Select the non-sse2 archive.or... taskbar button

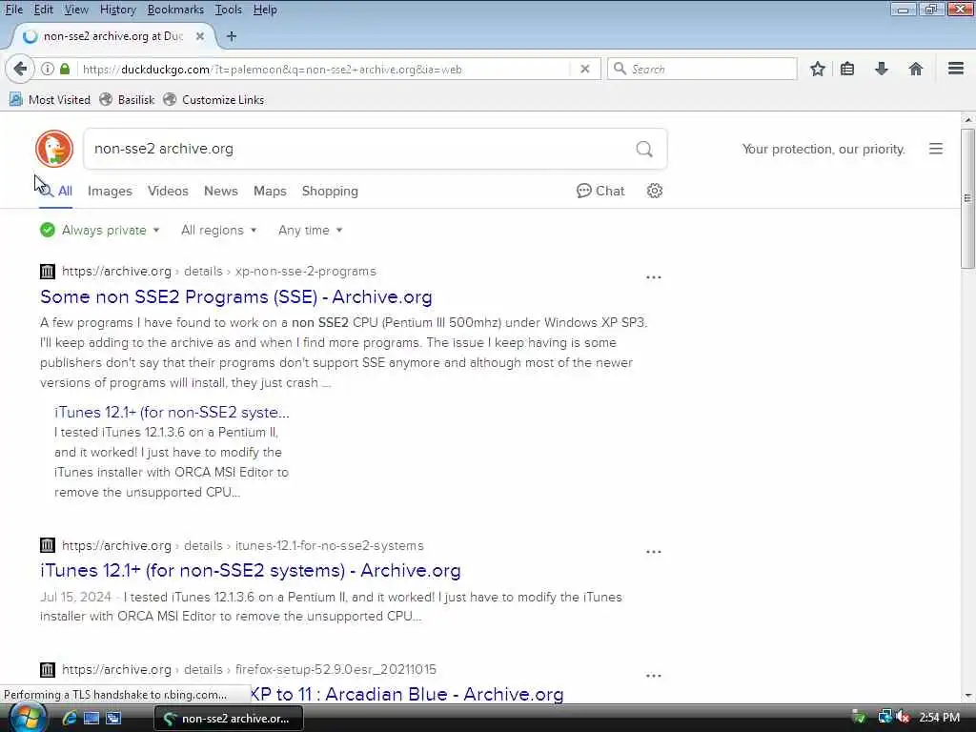click(x=229, y=719)
